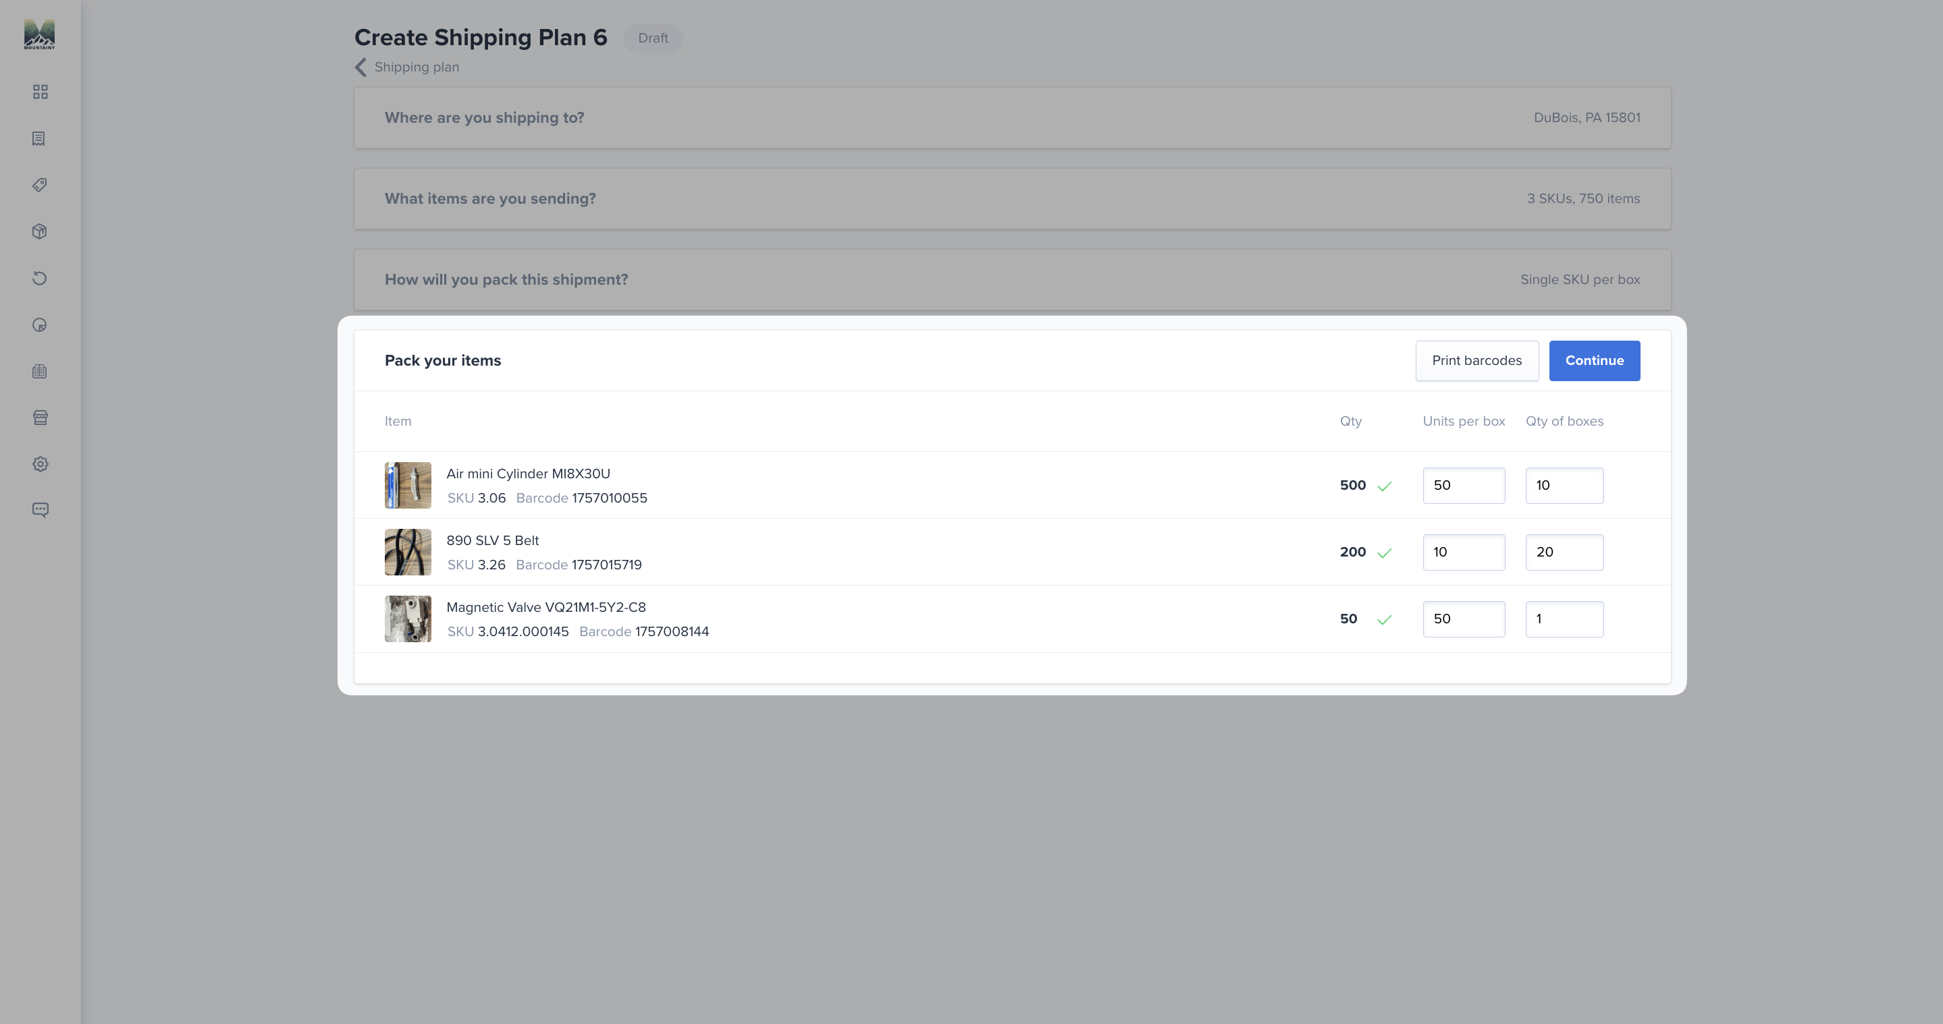Open the returns circular arrow icon
Viewport: 1943px width, 1024px height.
tap(40, 278)
